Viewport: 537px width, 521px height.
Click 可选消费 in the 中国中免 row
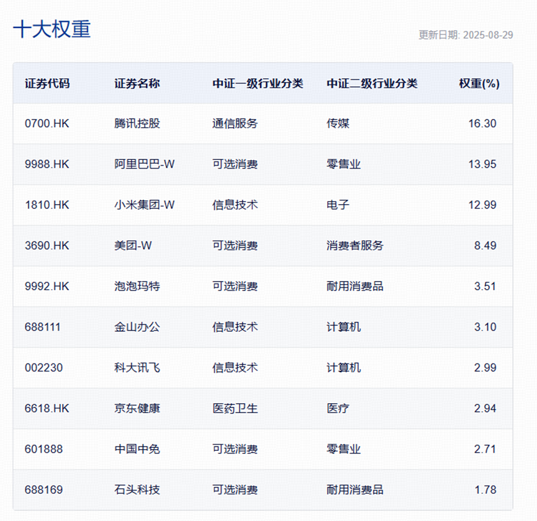[x=235, y=449]
